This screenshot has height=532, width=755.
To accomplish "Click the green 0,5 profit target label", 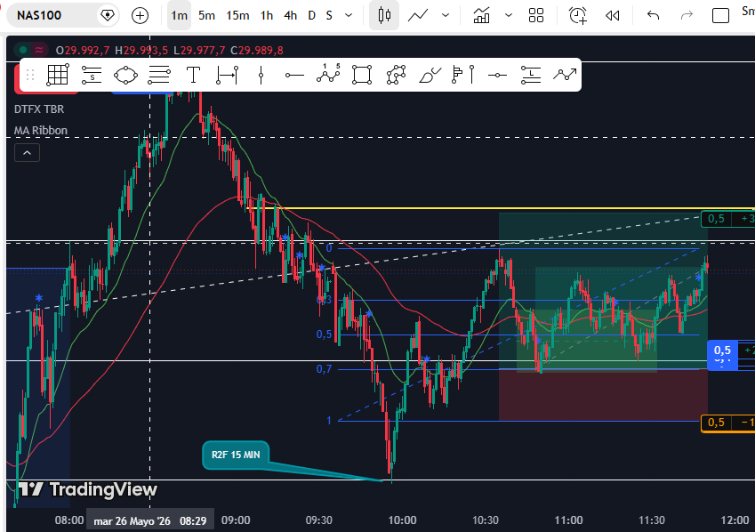I will (716, 219).
